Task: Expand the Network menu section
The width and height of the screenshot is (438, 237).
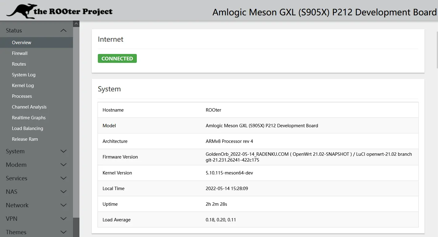Action: click(36, 205)
